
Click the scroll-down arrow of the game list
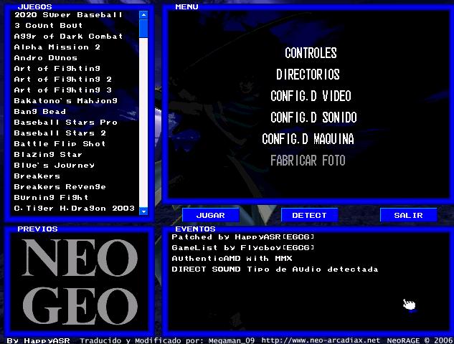click(143, 211)
